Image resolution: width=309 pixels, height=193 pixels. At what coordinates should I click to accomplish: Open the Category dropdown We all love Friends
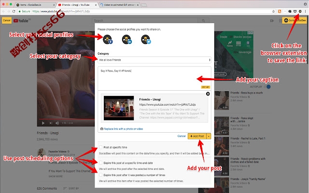(x=154, y=60)
